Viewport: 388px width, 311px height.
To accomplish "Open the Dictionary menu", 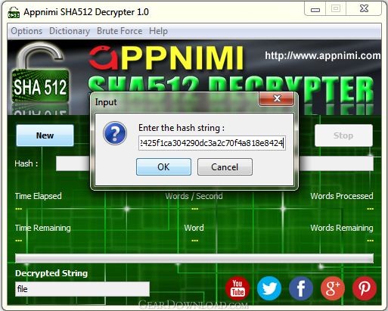I will click(x=70, y=31).
